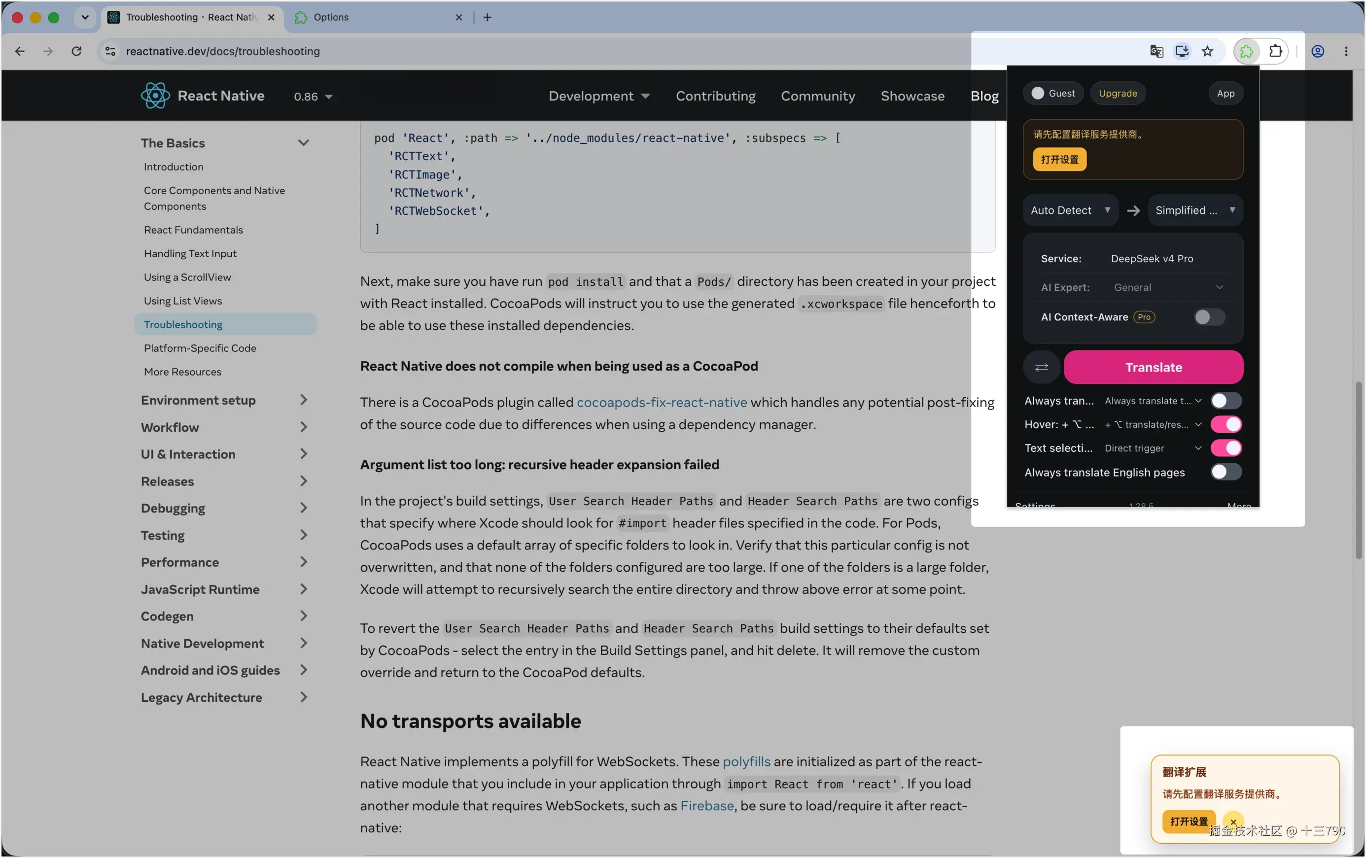
Task: Reload the page with the refresh icon
Action: (x=76, y=51)
